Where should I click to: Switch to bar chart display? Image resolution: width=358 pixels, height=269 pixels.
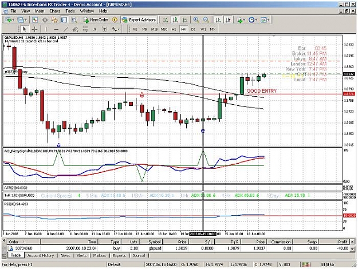coord(166,20)
